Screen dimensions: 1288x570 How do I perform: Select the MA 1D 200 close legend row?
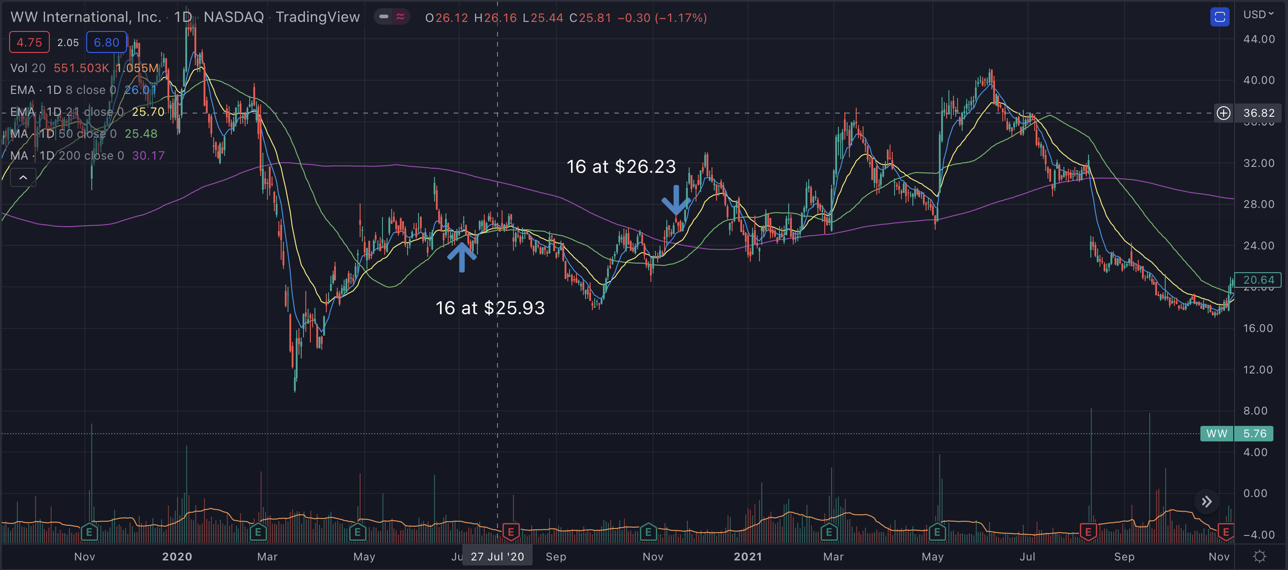(67, 156)
